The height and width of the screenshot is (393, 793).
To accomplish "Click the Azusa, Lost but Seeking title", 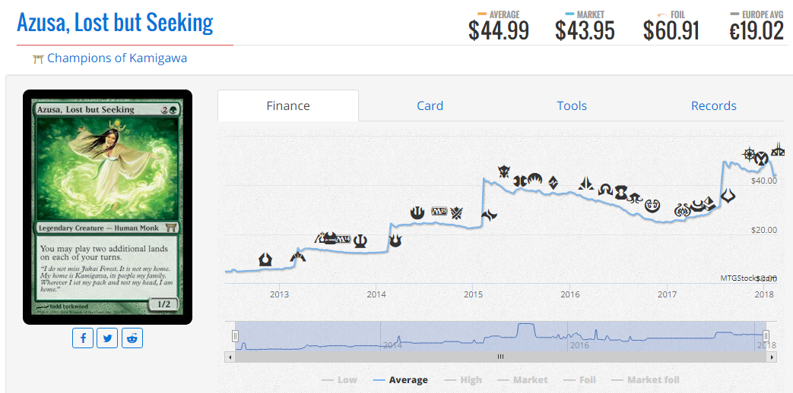I will (115, 23).
